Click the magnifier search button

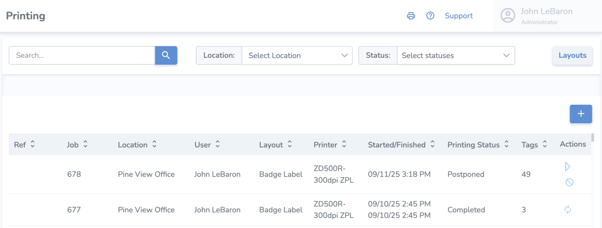point(166,55)
